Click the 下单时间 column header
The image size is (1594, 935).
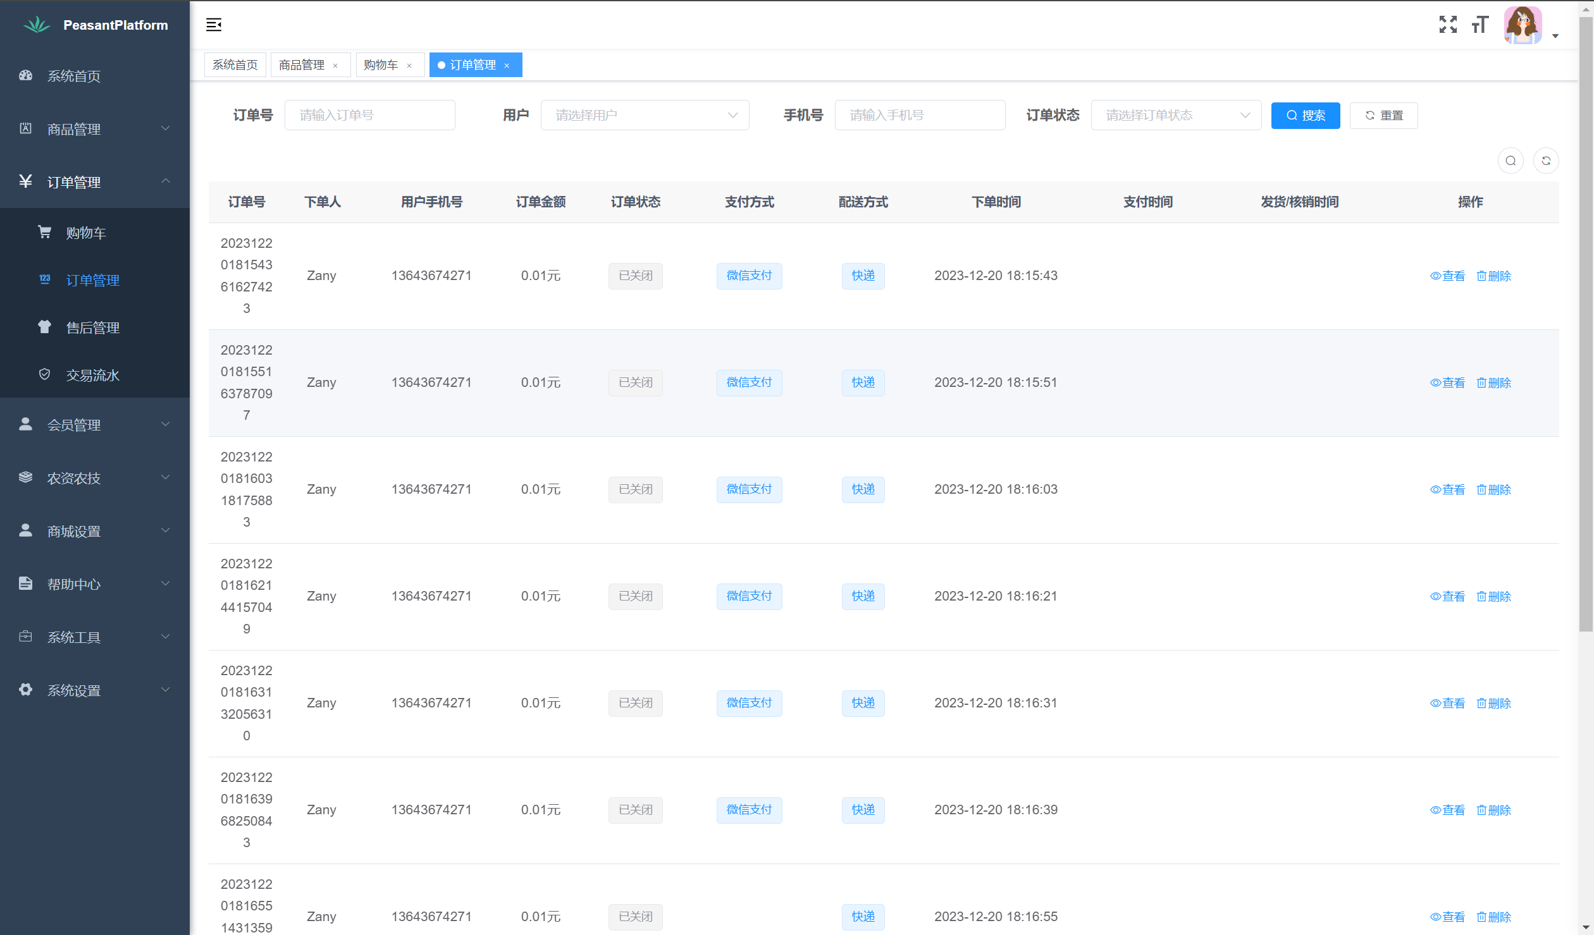[x=996, y=202]
